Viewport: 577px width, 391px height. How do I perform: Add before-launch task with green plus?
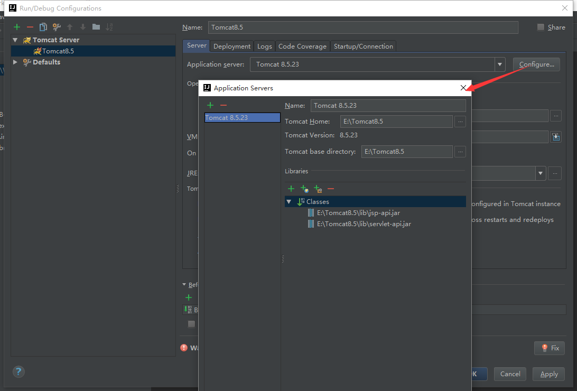pos(189,297)
